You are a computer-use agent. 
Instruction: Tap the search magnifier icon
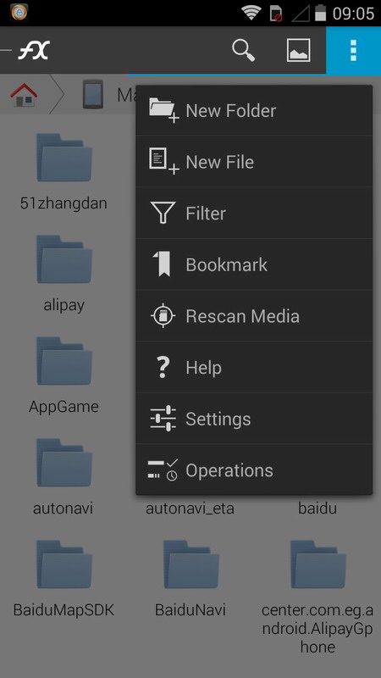[x=243, y=50]
